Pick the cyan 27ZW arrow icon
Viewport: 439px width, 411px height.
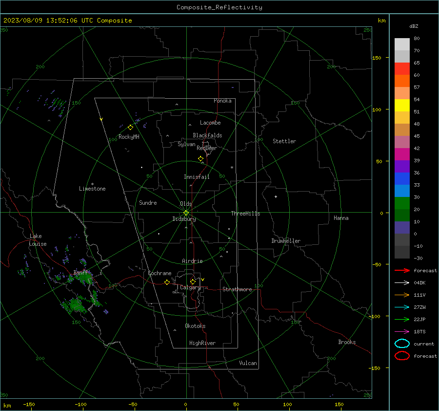coord(402,307)
